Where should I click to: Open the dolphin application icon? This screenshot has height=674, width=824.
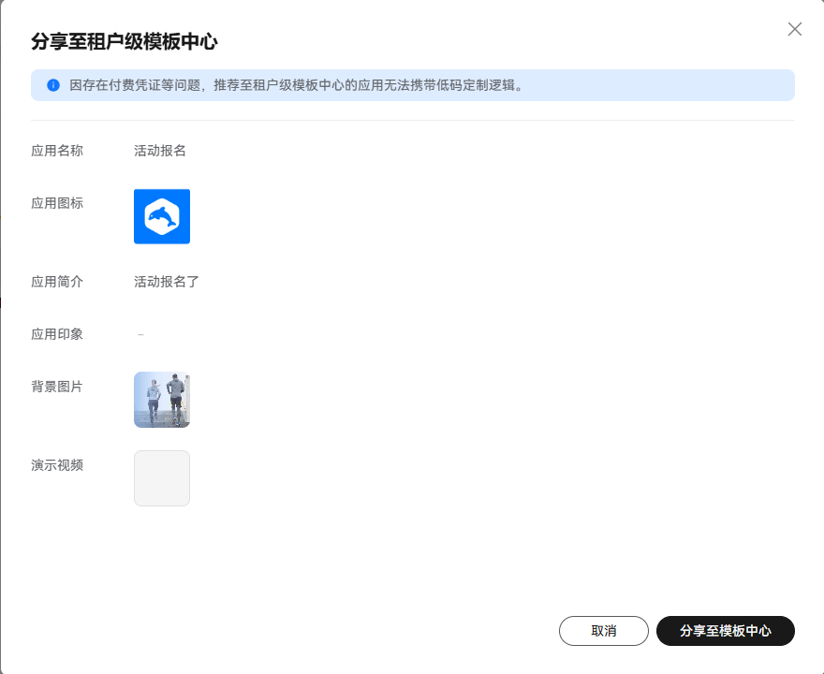tap(162, 216)
